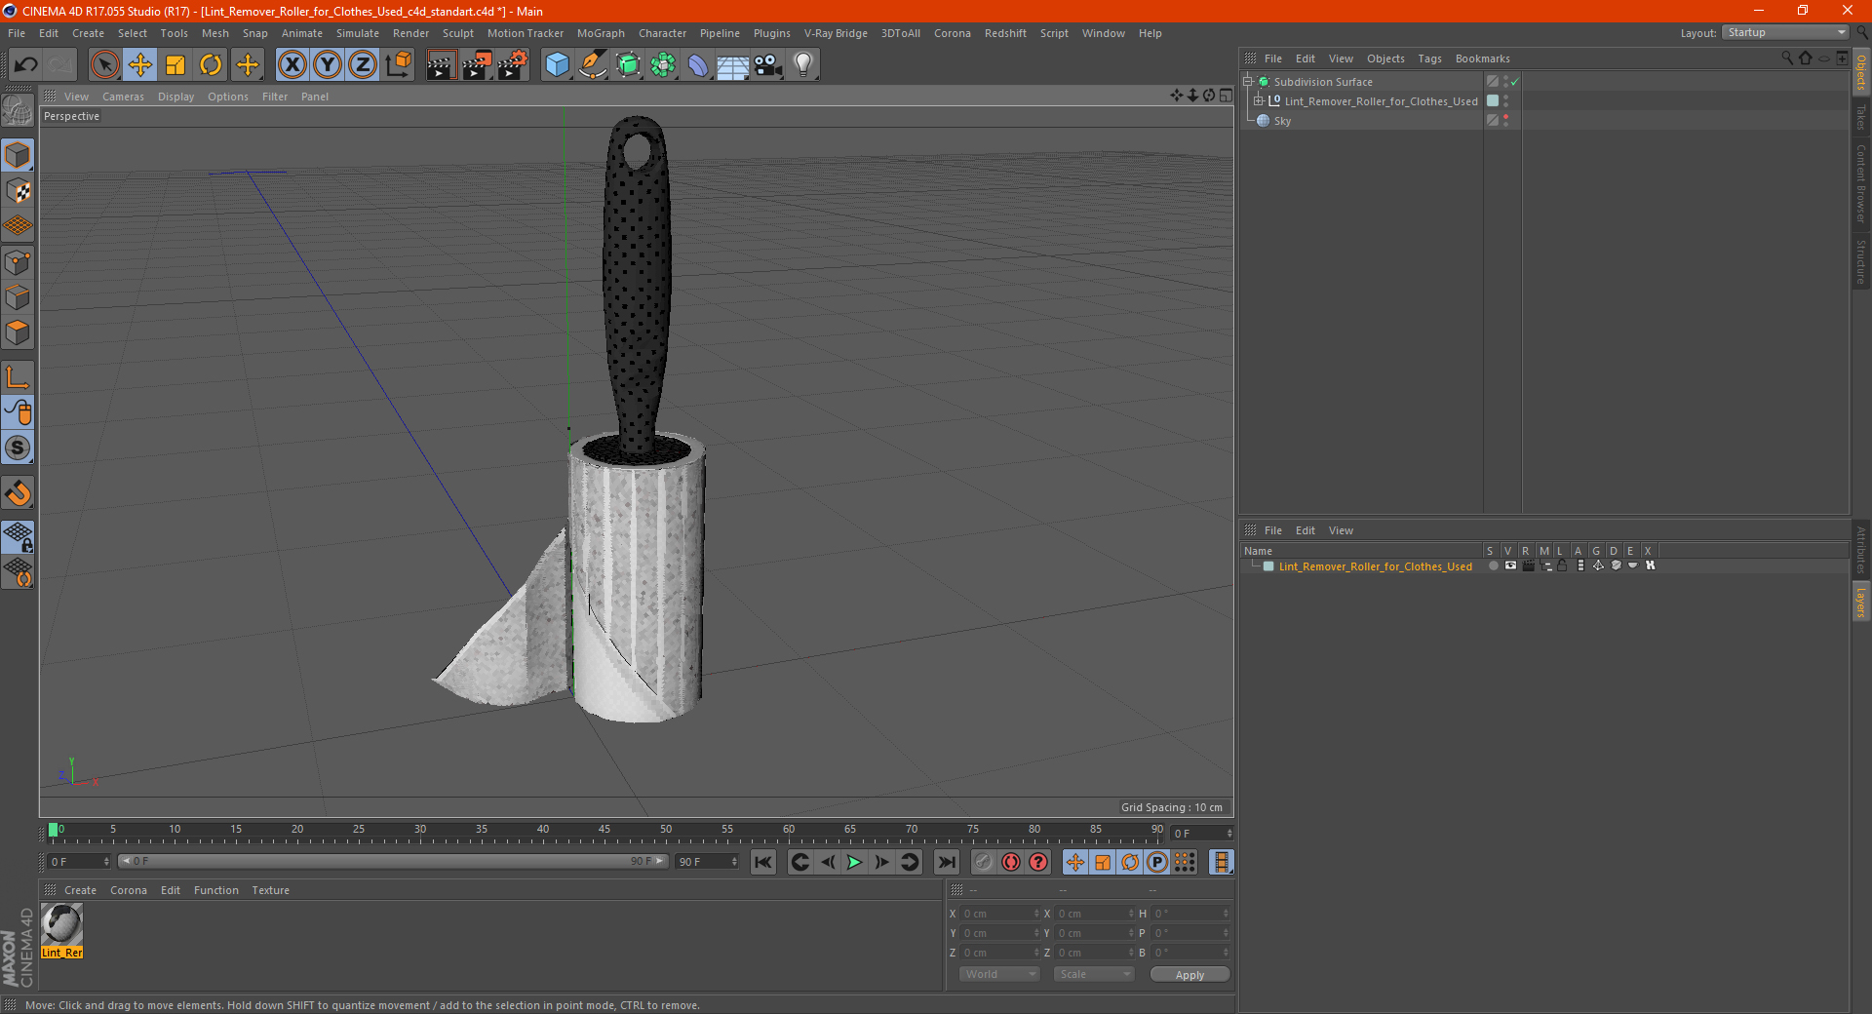Image resolution: width=1872 pixels, height=1014 pixels.
Task: Activate the Rotate tool
Action: [x=211, y=65]
